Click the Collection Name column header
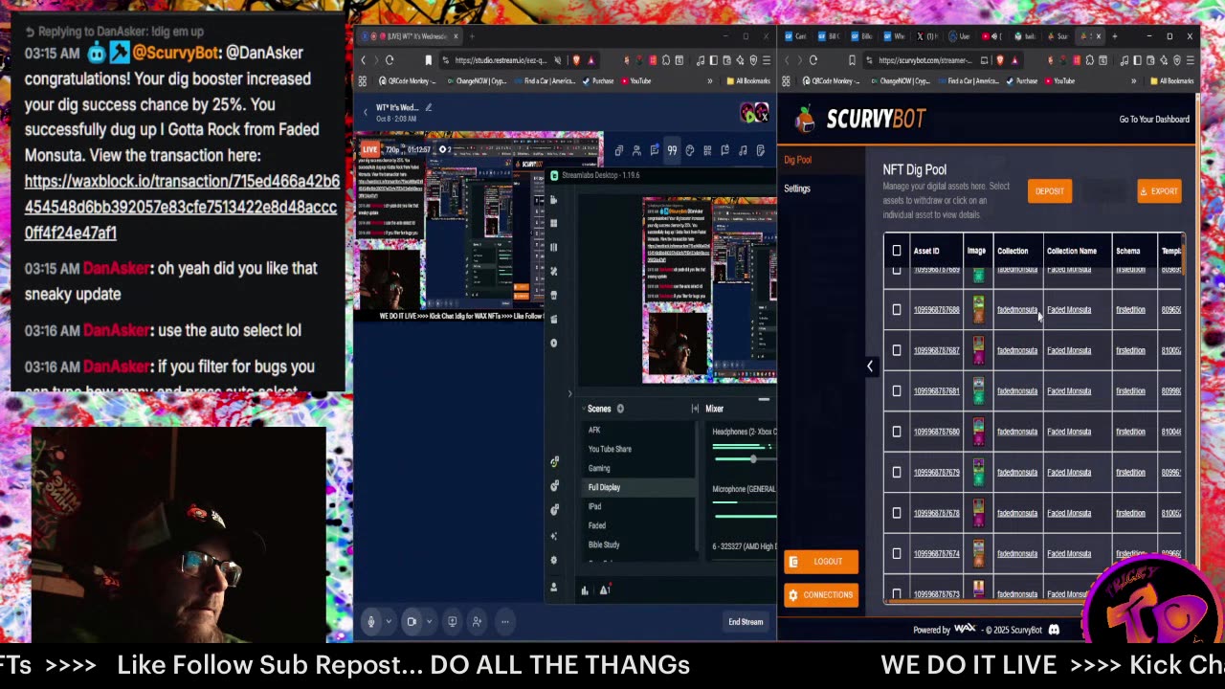This screenshot has height=689, width=1225. (x=1071, y=251)
